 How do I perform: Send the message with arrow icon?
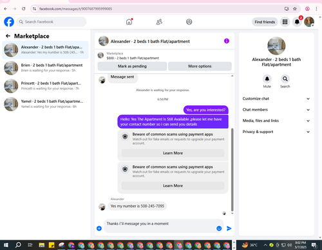(x=229, y=228)
